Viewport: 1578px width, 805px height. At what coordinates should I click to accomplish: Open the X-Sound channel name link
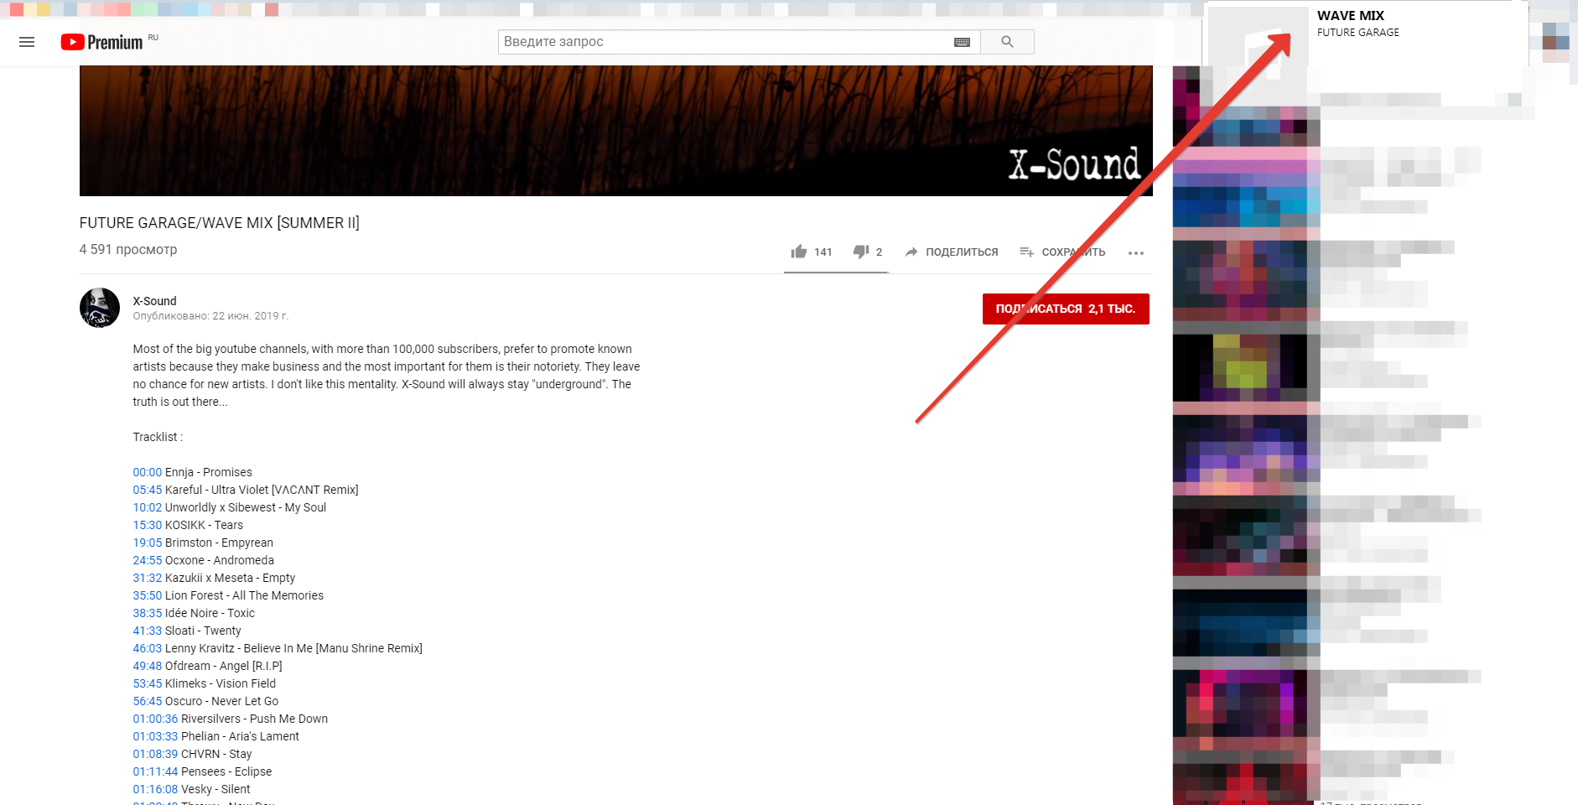pyautogui.click(x=154, y=300)
